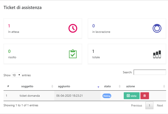This screenshot has width=168, height=114.
Task: Click the green clipboard check icon for risolto
Action: 73,54
